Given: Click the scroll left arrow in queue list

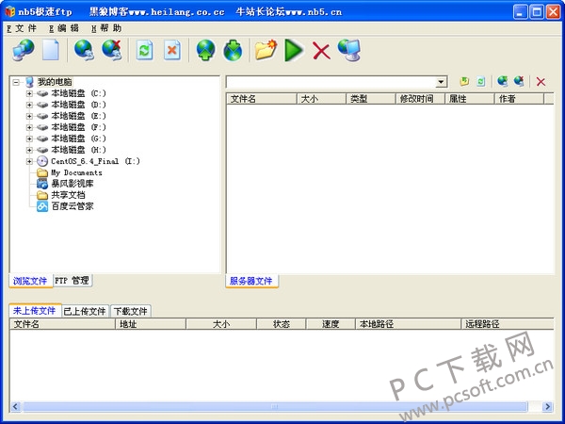Looking at the screenshot, I should (x=15, y=407).
